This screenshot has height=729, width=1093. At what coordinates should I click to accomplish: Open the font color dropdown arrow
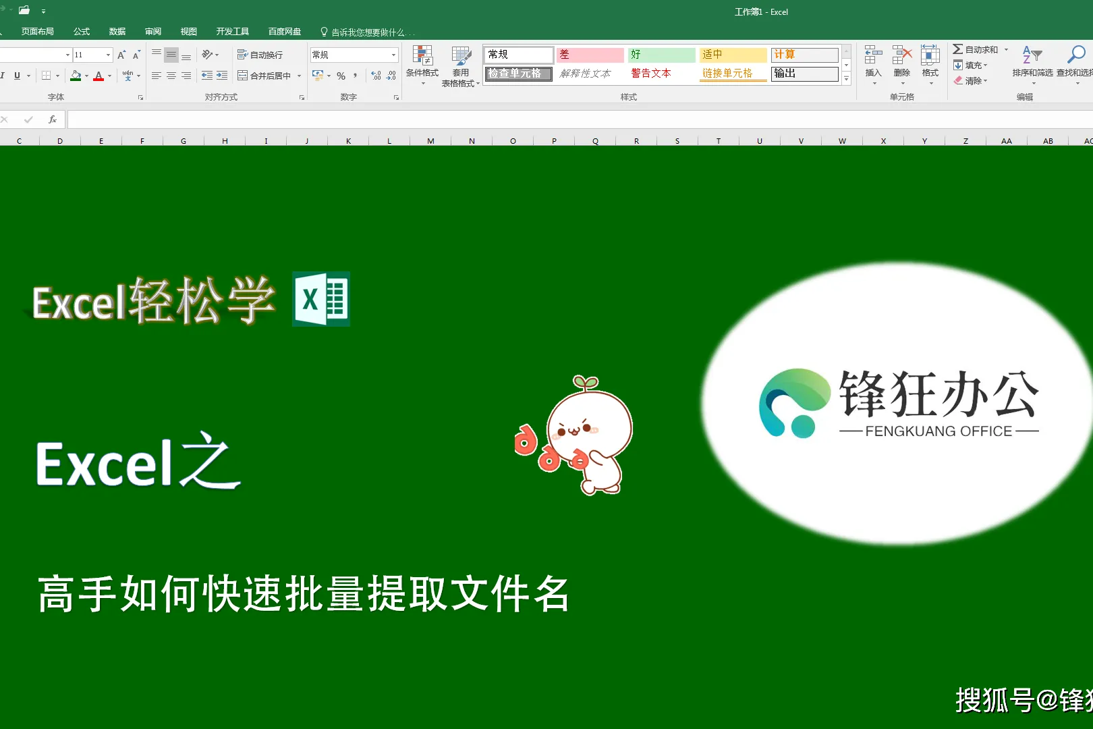point(109,76)
